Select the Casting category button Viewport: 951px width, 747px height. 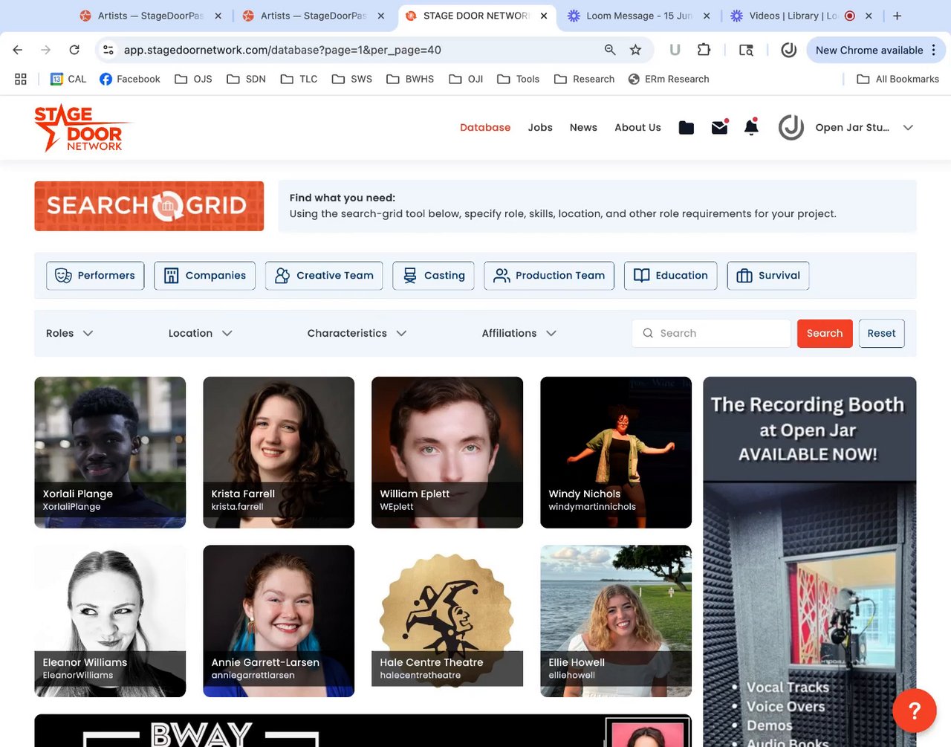[433, 276]
